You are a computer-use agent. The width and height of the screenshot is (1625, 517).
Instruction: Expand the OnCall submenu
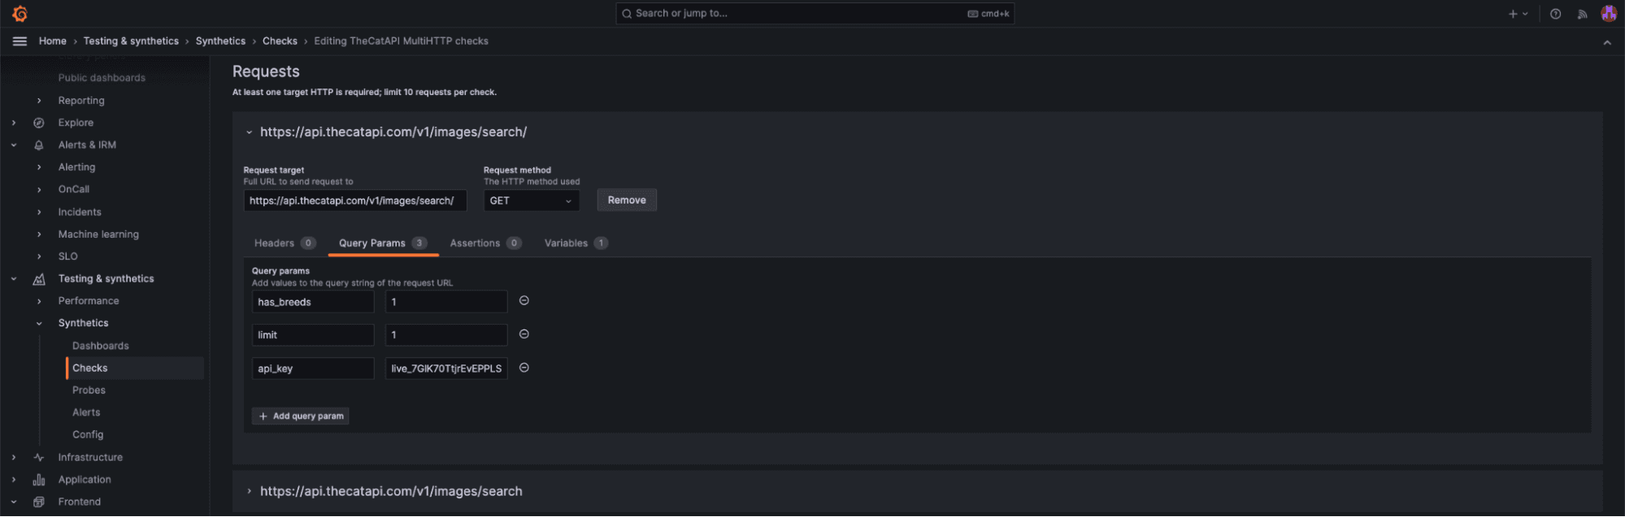click(x=39, y=190)
